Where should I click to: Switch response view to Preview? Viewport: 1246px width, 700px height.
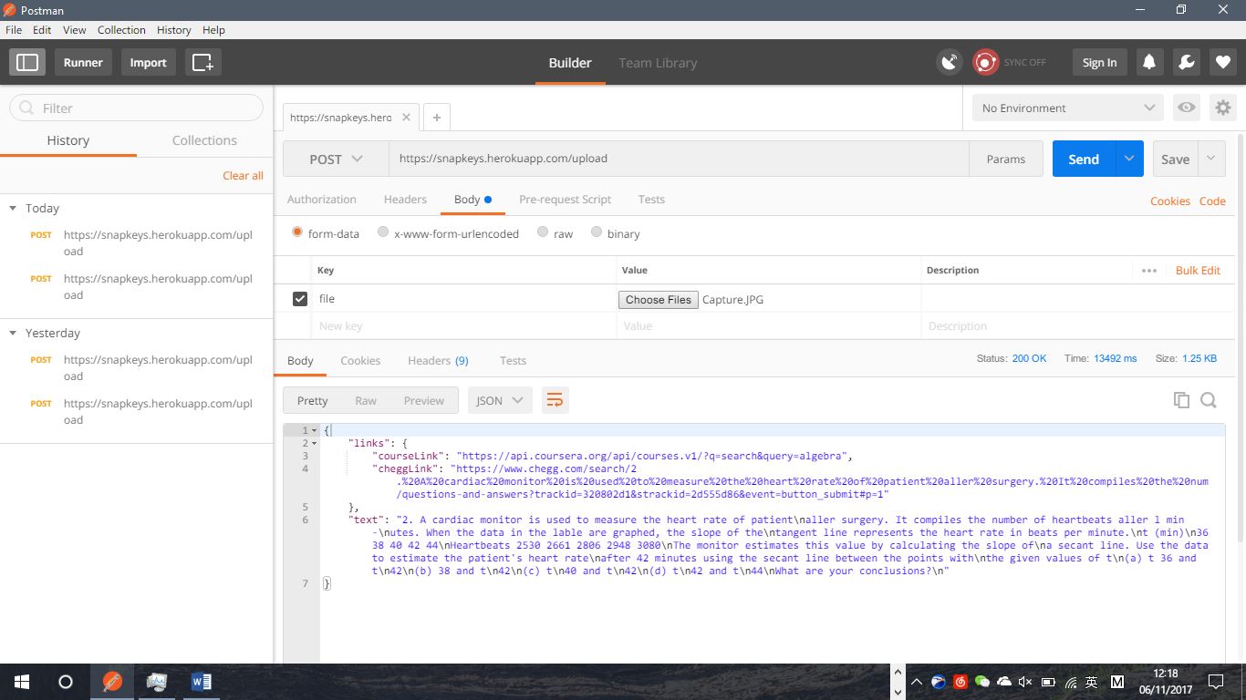(x=423, y=400)
